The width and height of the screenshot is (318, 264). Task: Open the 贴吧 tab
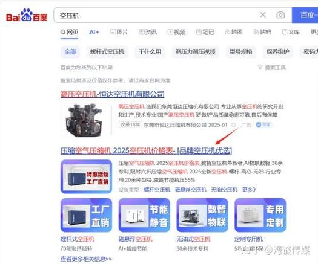click(262, 32)
